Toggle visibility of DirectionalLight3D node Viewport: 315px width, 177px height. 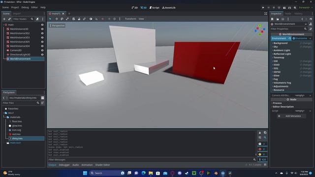click(x=42, y=55)
